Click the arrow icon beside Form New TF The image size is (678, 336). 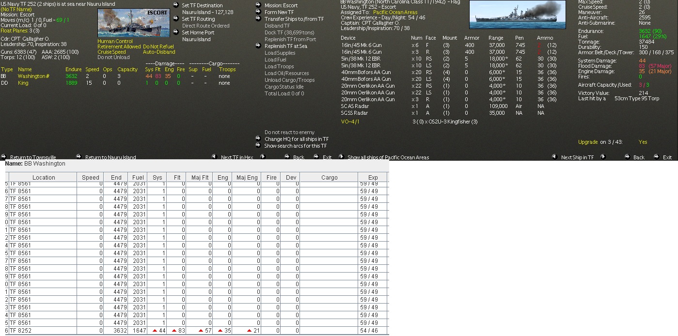click(259, 12)
